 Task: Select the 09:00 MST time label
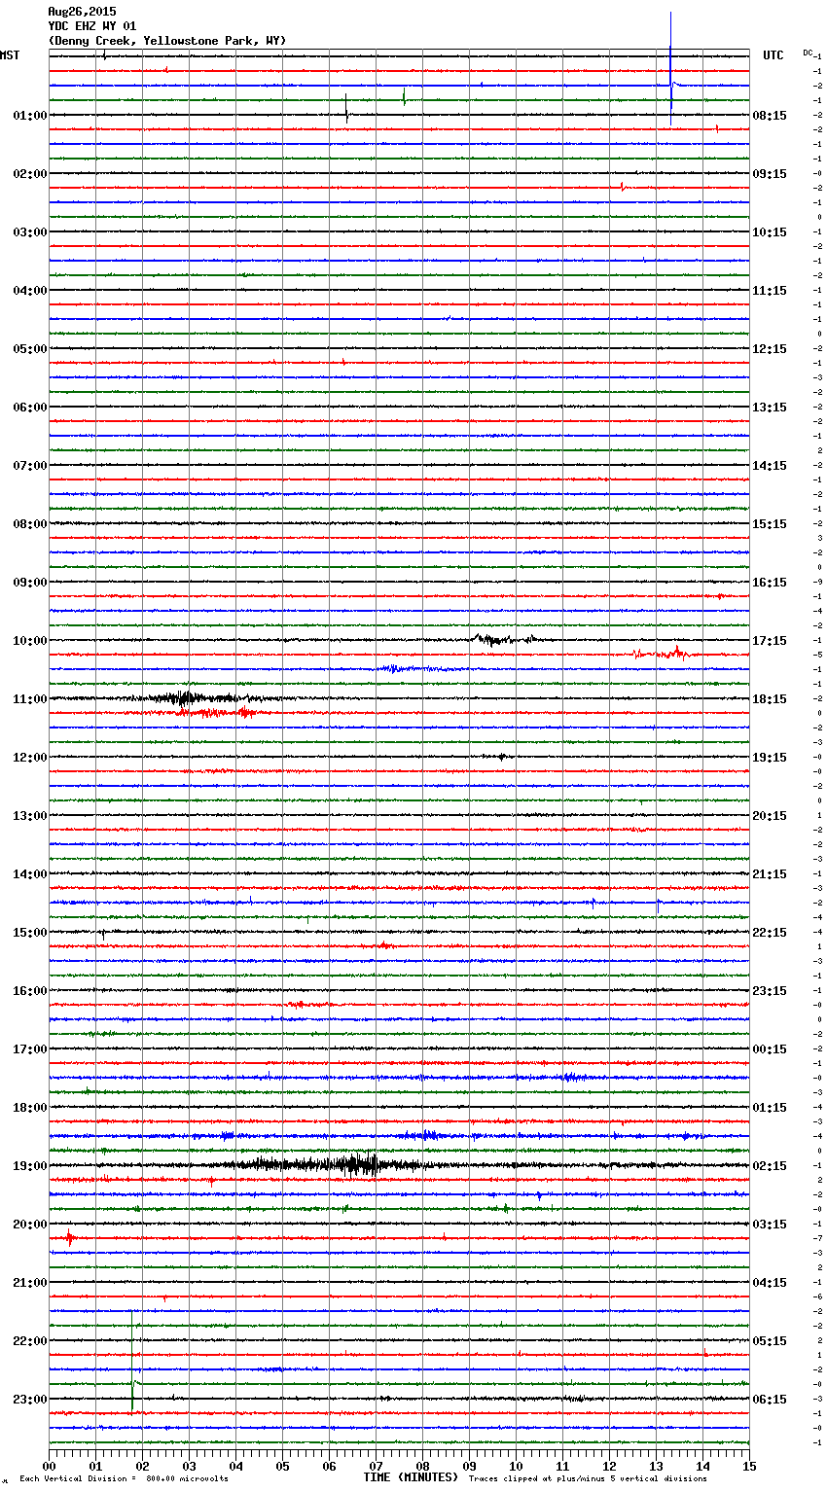[30, 583]
